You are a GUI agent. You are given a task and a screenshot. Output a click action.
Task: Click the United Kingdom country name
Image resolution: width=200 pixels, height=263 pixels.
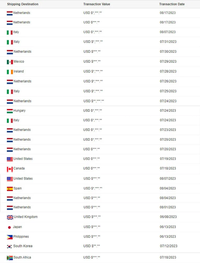(26, 217)
